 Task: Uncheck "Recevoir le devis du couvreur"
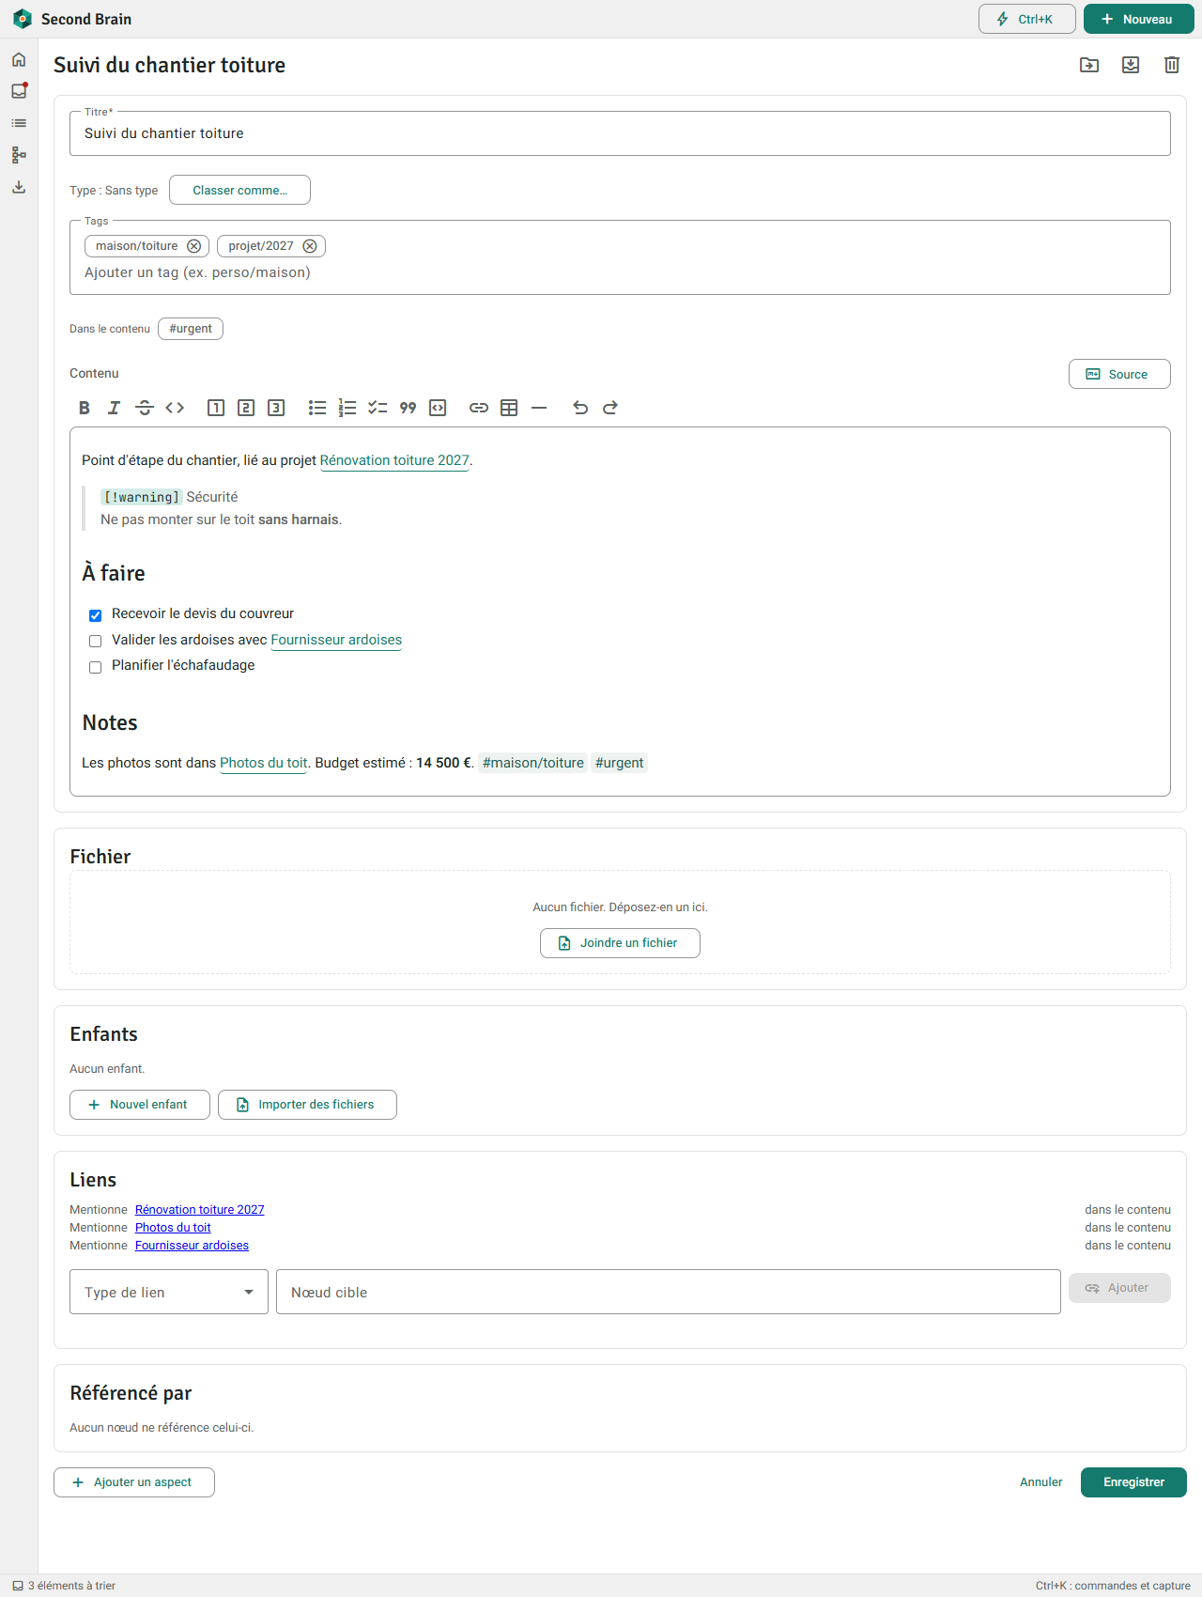pyautogui.click(x=95, y=615)
